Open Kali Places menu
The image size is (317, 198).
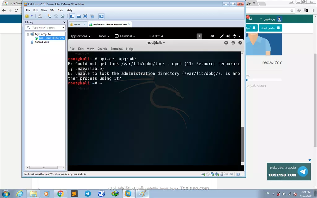[103, 36]
